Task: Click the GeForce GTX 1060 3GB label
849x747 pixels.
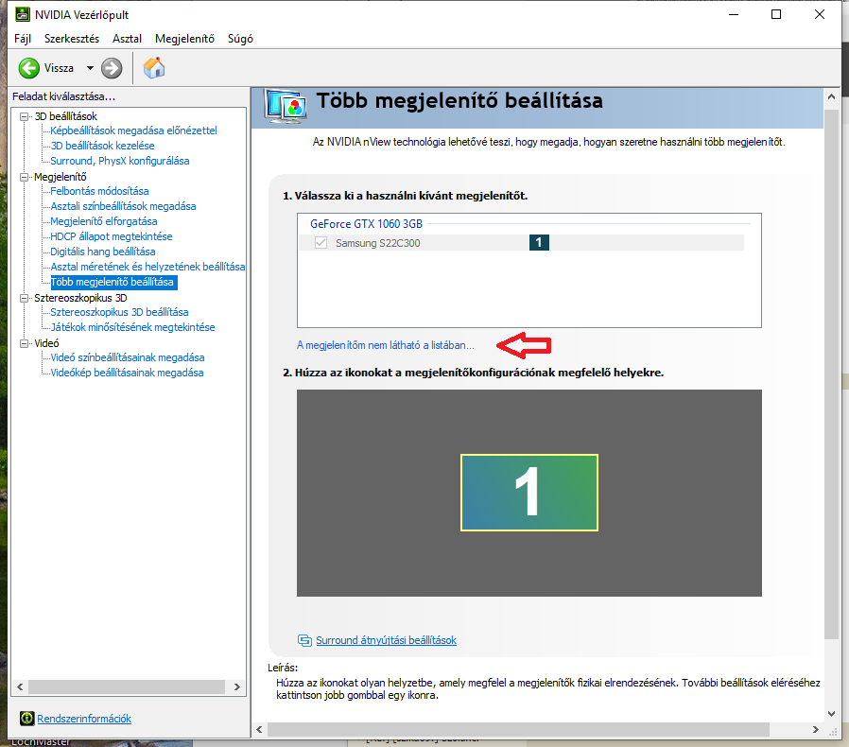Action: click(x=366, y=224)
